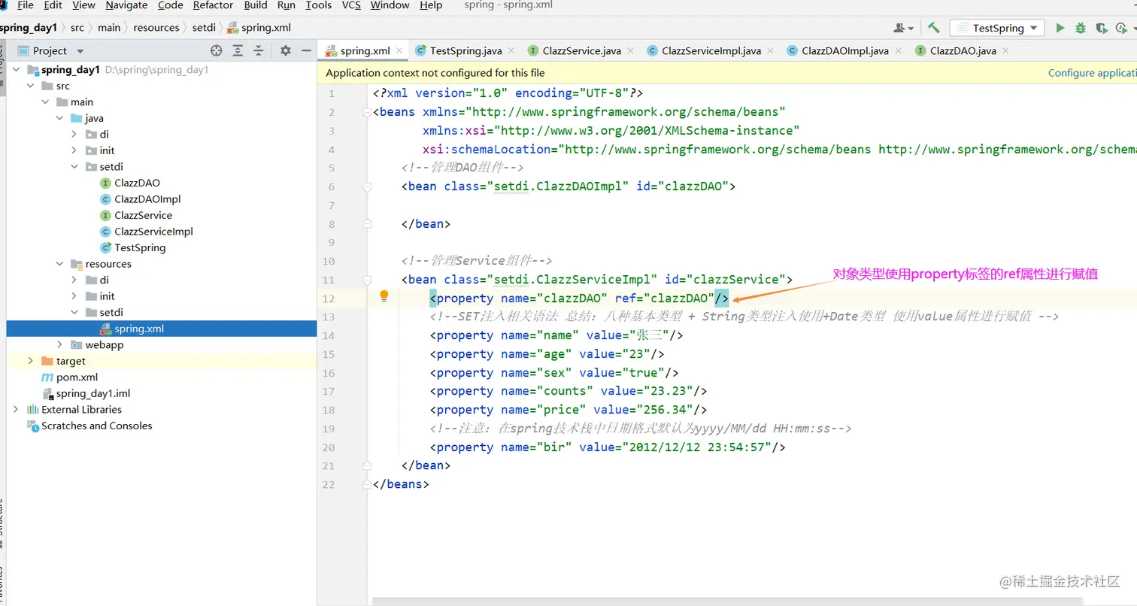Click the property line with name="price"
Screen dimensions: 1137x606
pos(568,410)
